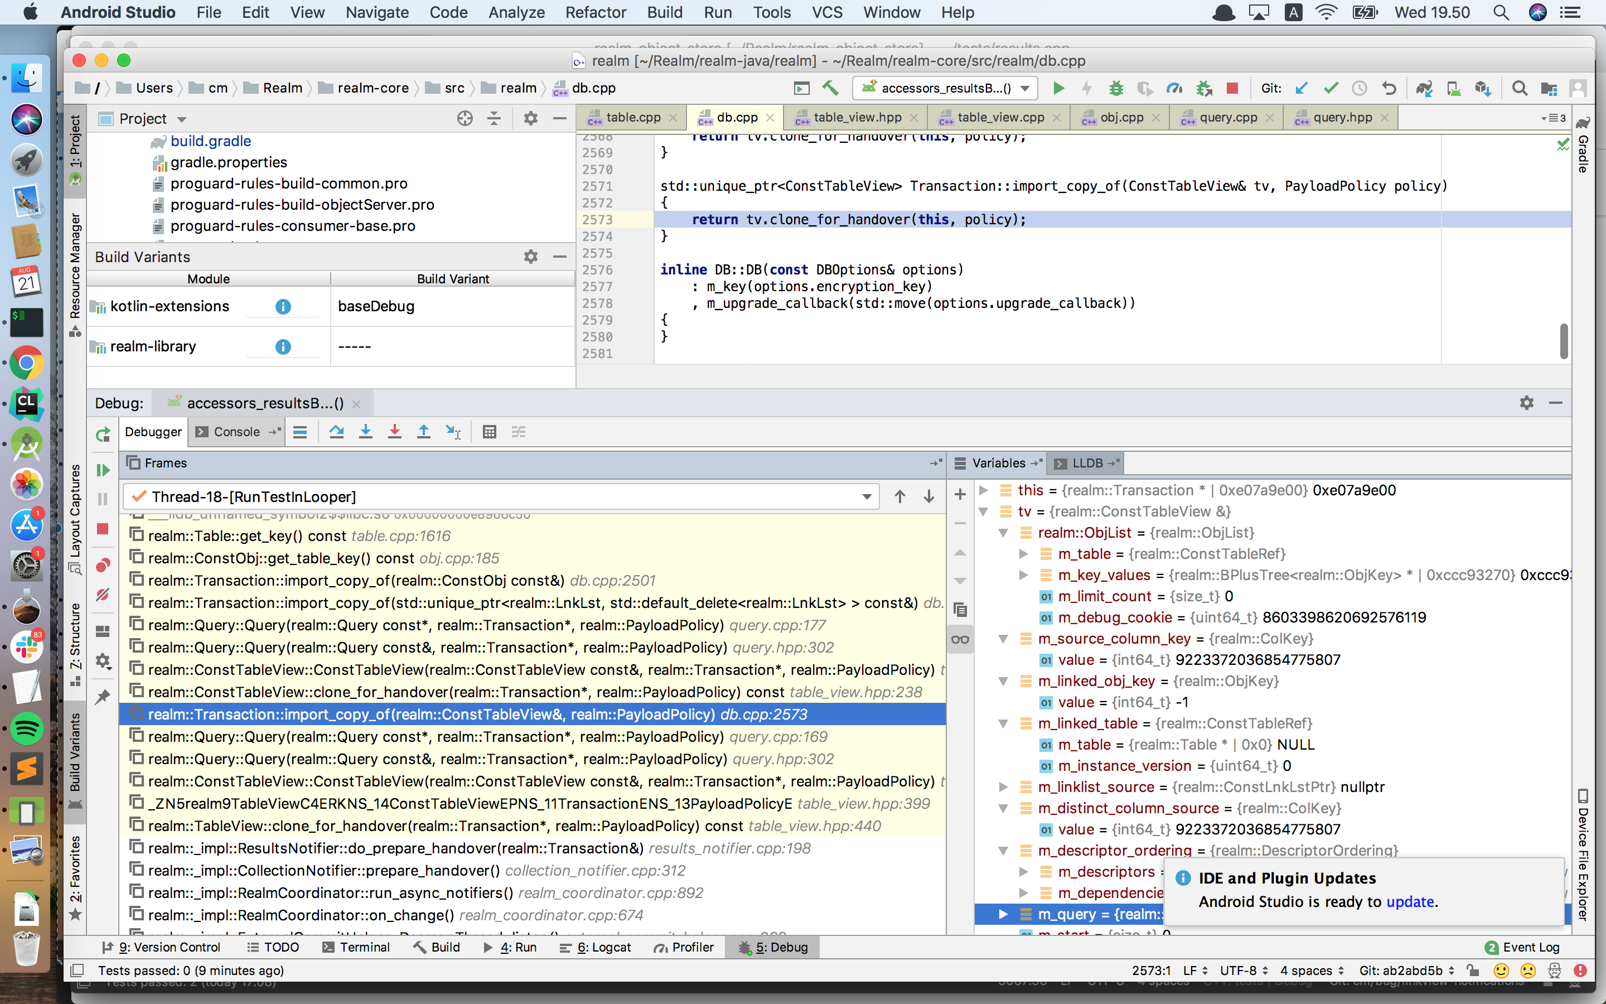Build project with the hammer icon
The width and height of the screenshot is (1606, 1004).
pyautogui.click(x=830, y=88)
